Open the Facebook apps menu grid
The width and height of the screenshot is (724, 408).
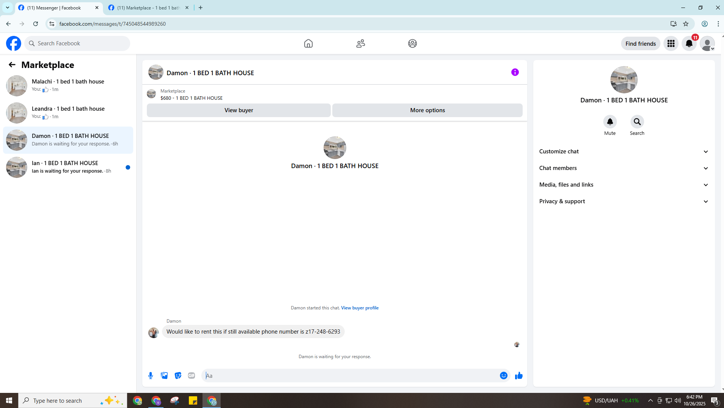[671, 43]
